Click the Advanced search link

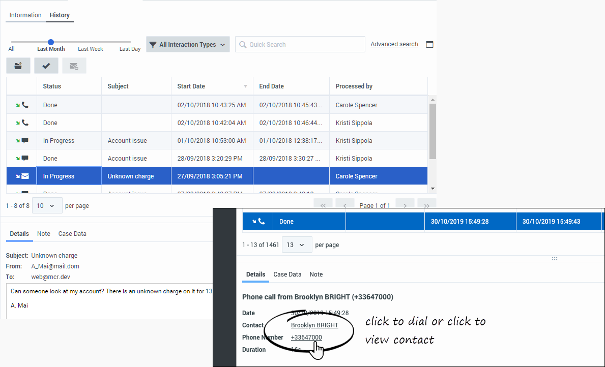point(394,44)
